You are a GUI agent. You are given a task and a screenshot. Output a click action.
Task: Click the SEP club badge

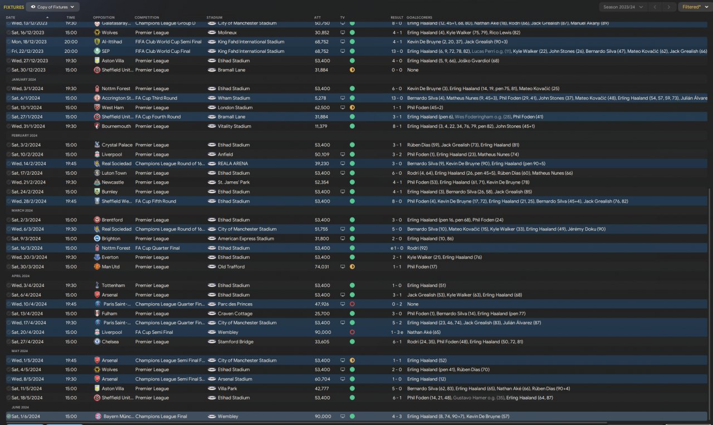pos(97,51)
